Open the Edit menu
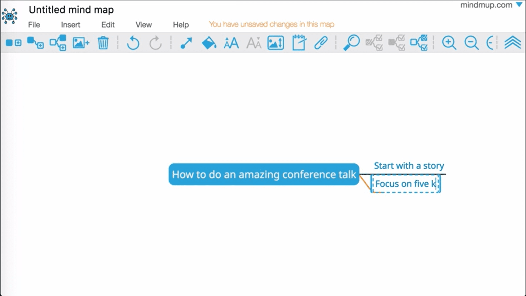 (x=108, y=25)
